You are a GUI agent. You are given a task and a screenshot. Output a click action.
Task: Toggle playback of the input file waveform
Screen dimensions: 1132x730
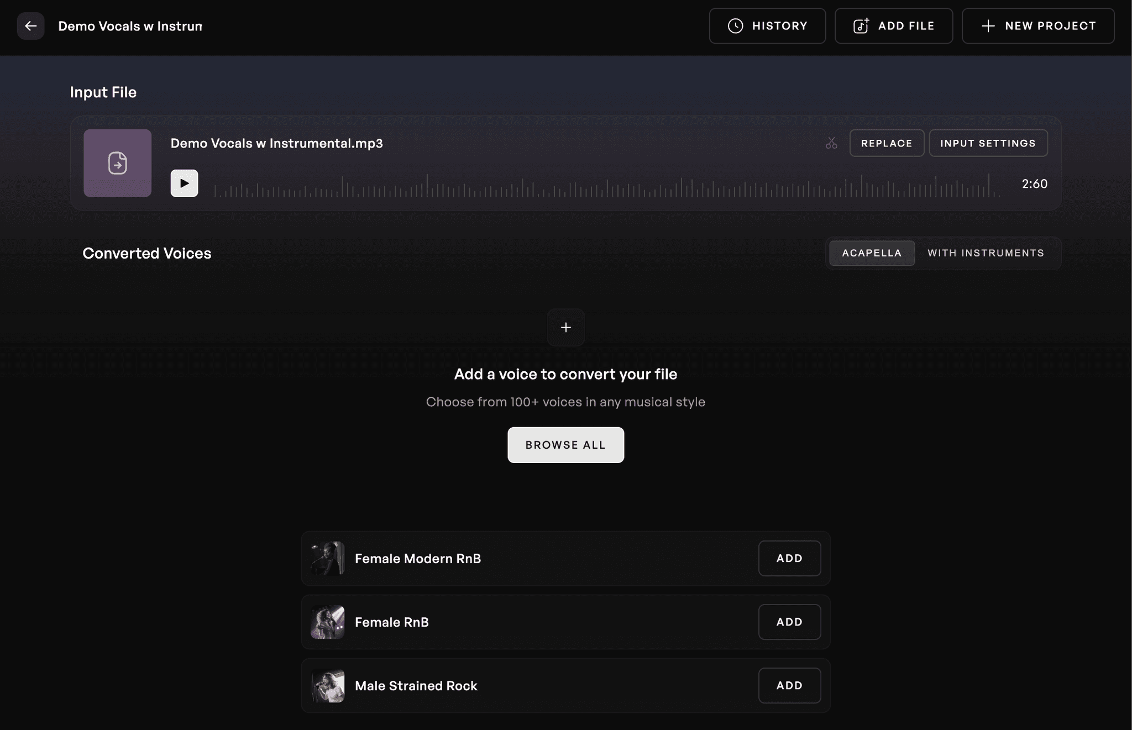(184, 183)
